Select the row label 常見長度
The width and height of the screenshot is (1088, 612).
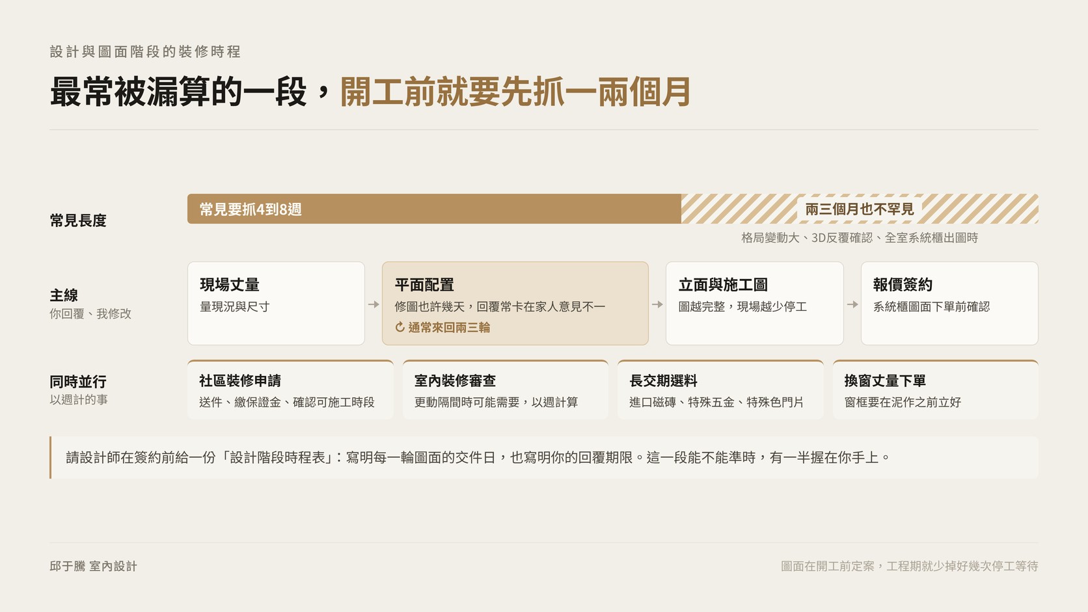coord(78,220)
